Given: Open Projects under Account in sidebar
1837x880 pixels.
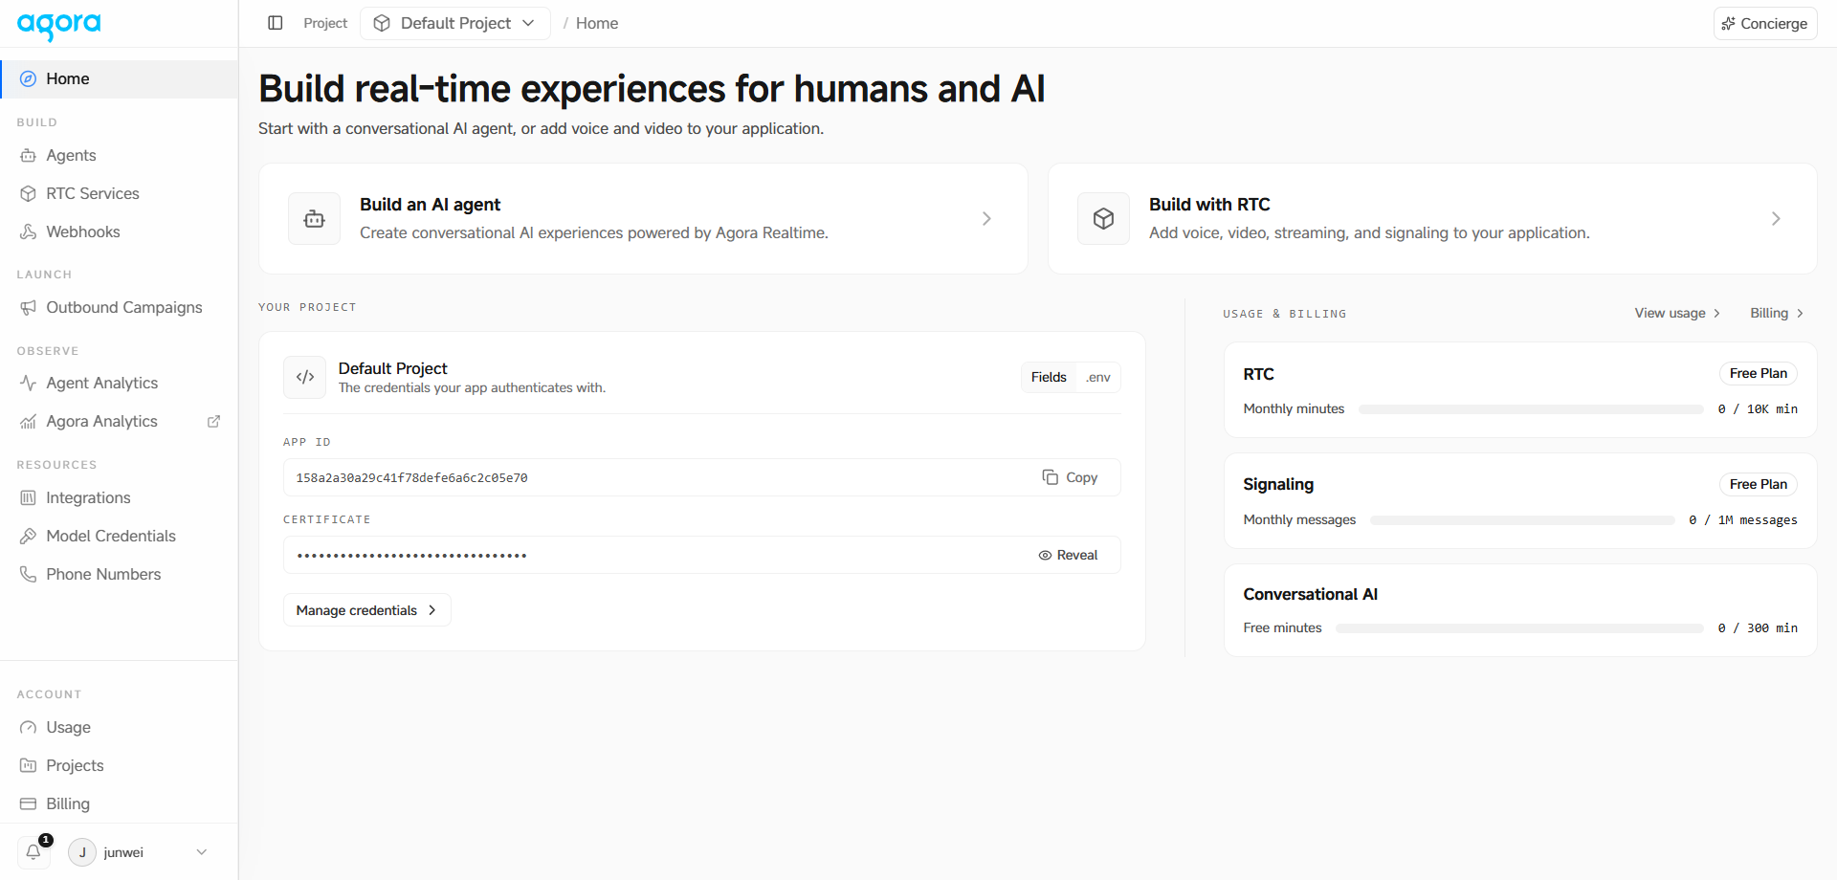Looking at the screenshot, I should 119,766.
